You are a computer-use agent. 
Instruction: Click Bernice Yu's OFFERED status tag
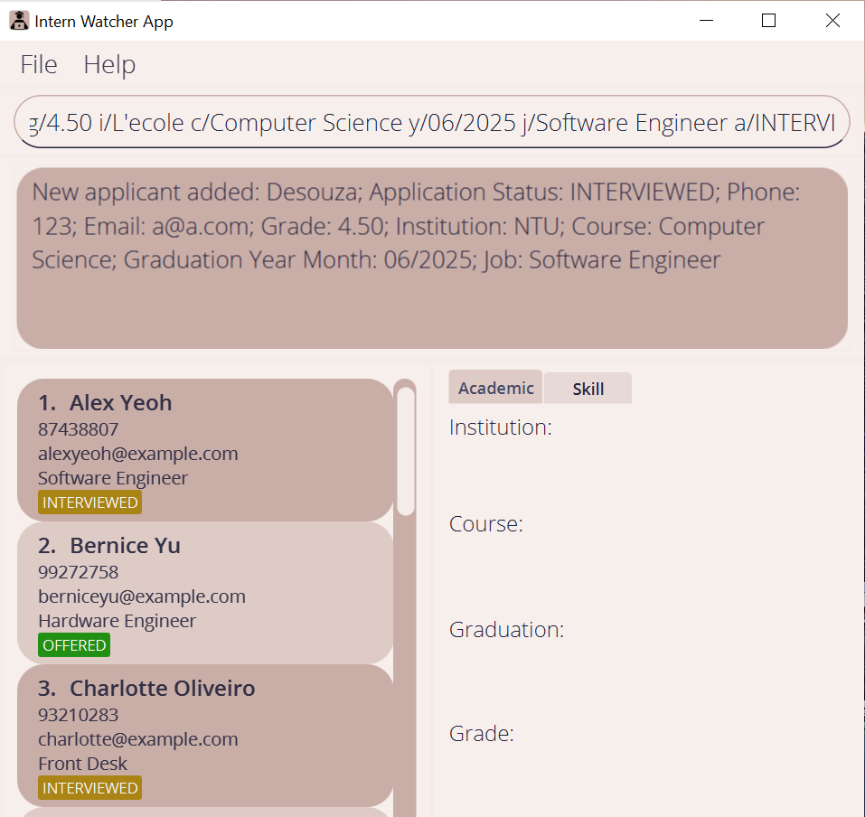[x=74, y=645]
